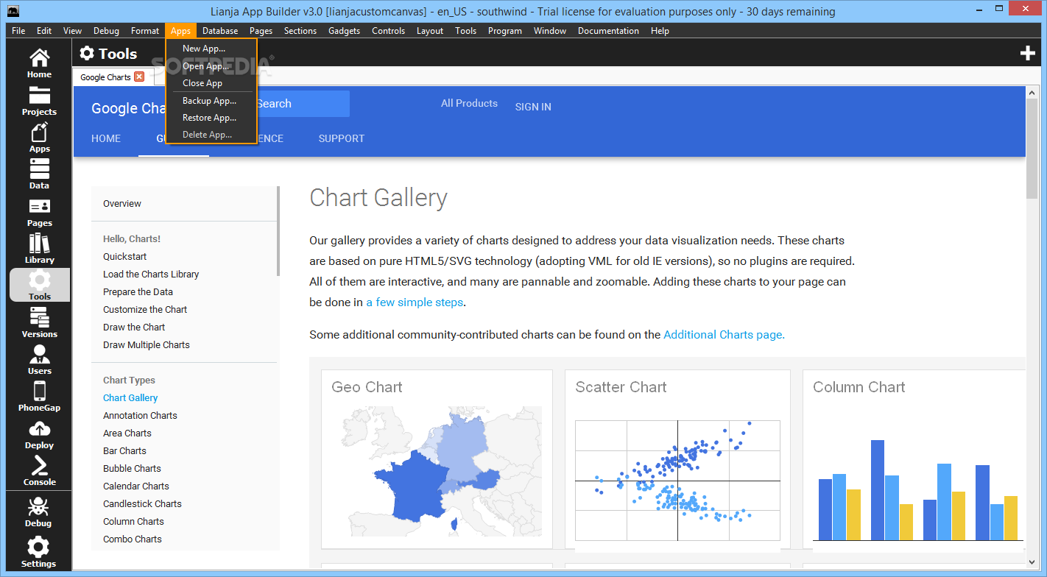Click the plus icon to add a tool

(x=1028, y=53)
